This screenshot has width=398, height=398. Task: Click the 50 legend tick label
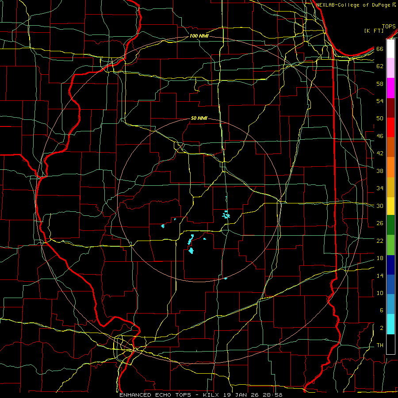pos(380,119)
